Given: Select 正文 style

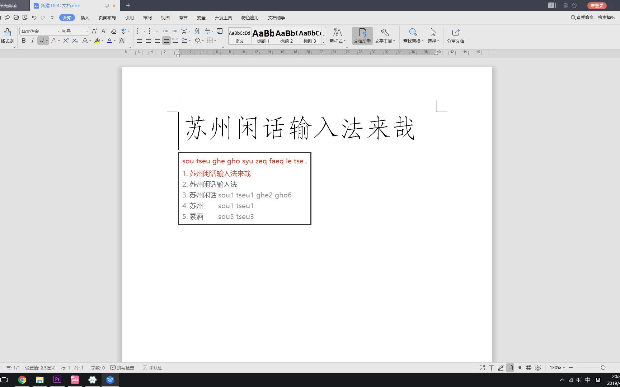Looking at the screenshot, I should click(x=240, y=36).
